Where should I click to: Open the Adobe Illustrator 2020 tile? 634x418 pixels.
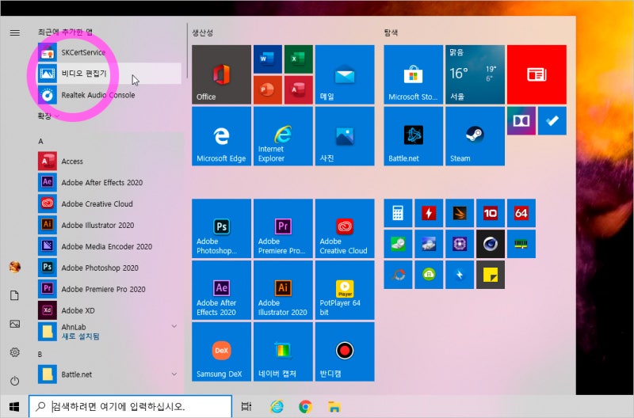(283, 290)
